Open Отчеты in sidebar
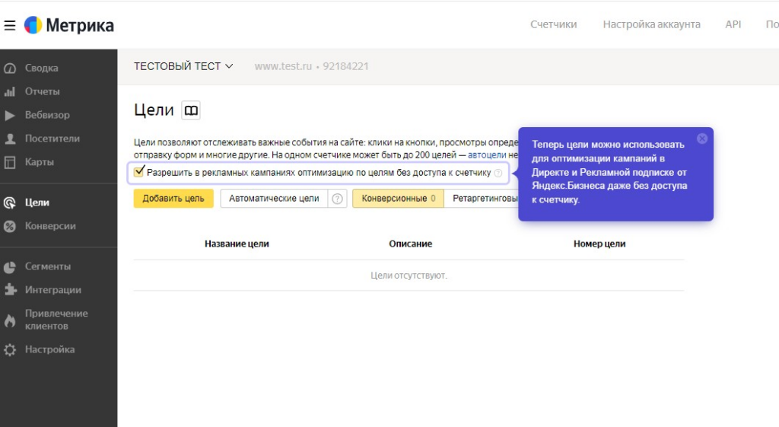This screenshot has height=427, width=779. point(43,91)
